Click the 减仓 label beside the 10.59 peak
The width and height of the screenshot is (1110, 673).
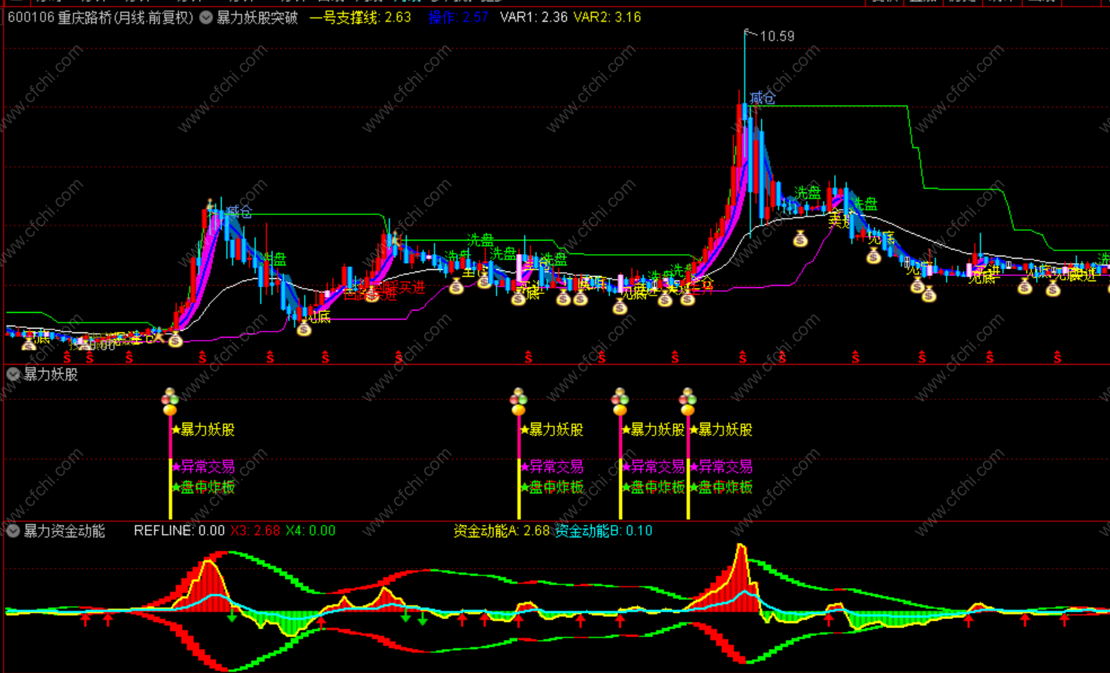click(763, 98)
